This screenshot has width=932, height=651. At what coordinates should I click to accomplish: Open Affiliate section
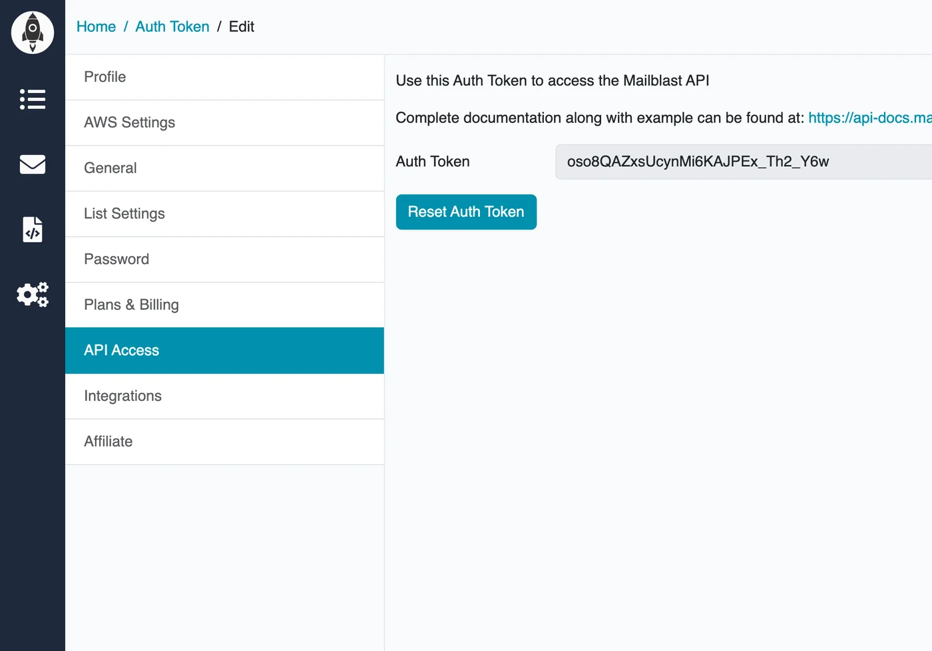coord(225,442)
